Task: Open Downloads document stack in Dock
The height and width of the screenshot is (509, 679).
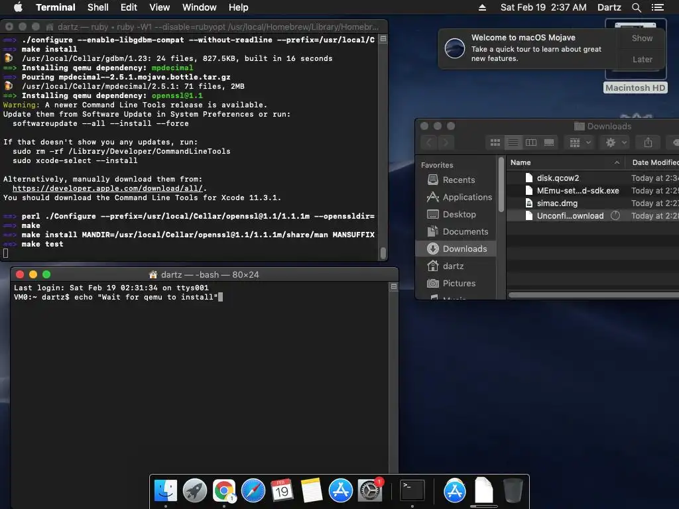Action: [x=483, y=490]
